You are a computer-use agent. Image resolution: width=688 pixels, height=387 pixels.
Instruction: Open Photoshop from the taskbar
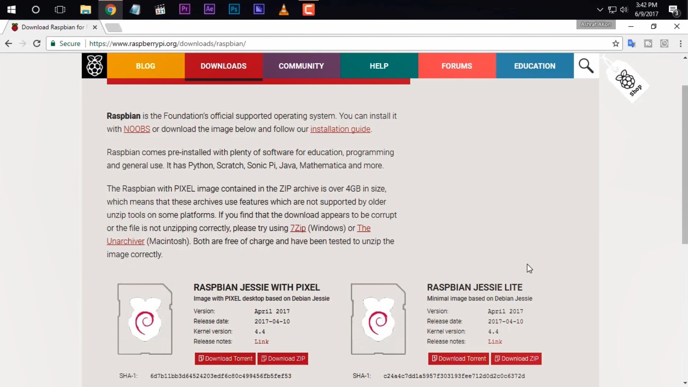[x=234, y=9]
